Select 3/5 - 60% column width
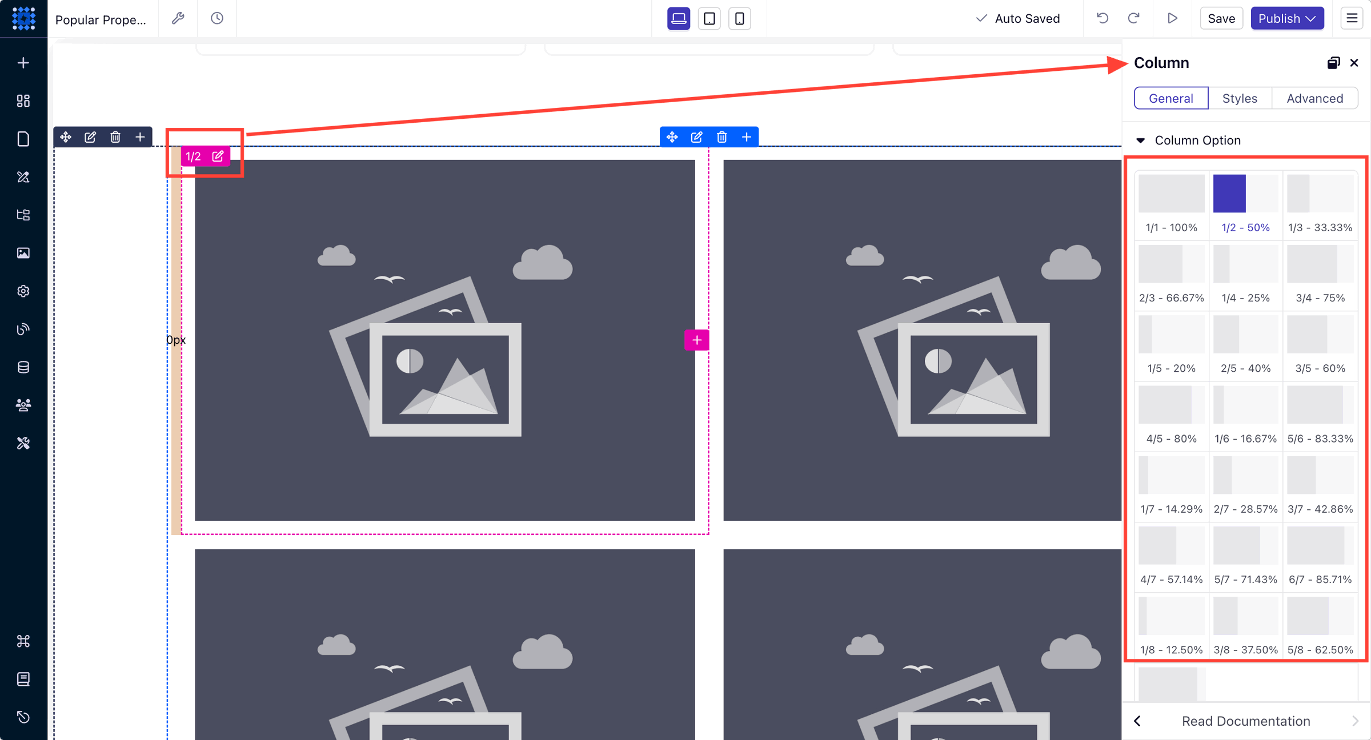1371x740 pixels. [1320, 345]
